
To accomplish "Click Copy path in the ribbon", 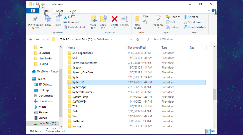I will 72,22.
